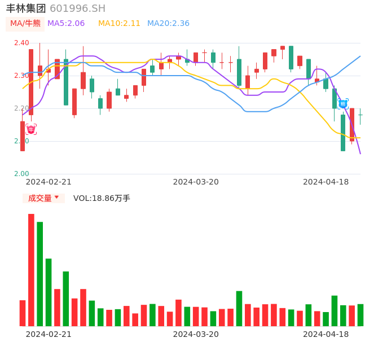387x342 pixels.
Task: Toggle the MA10:2.11 moving average legend
Action: [119, 24]
